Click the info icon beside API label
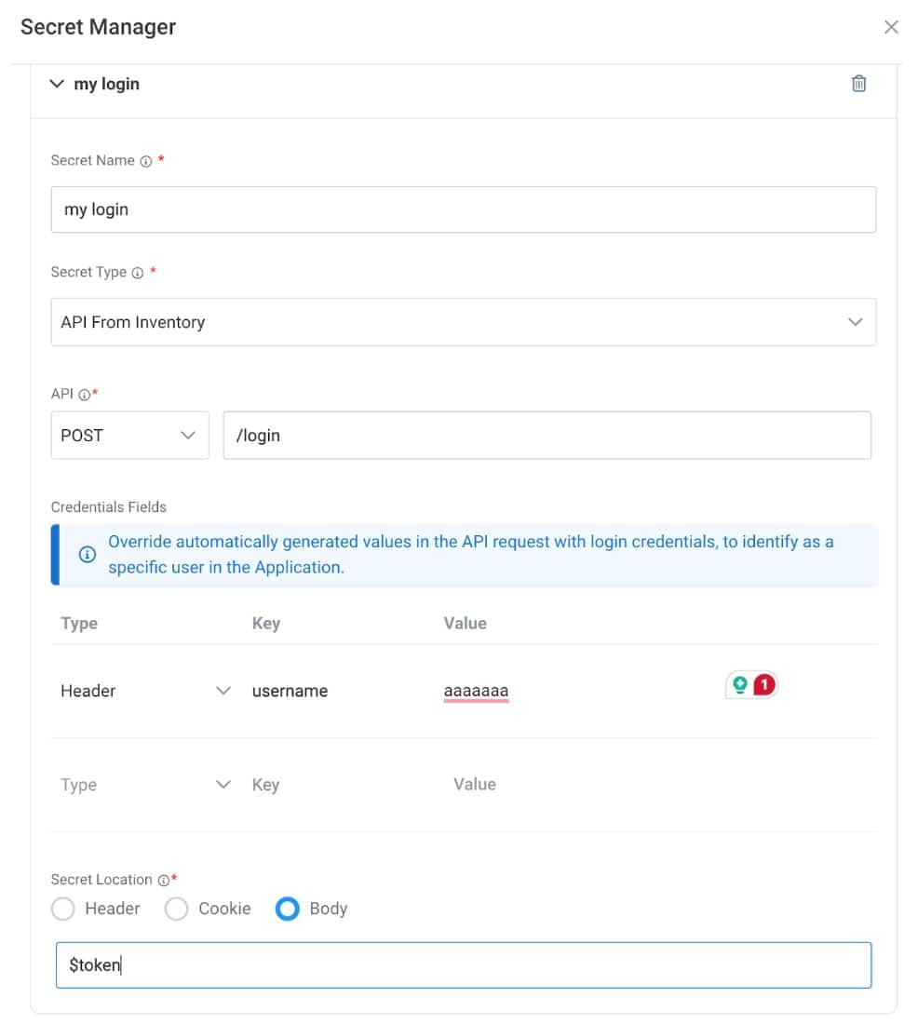The width and height of the screenshot is (918, 1024). [x=84, y=395]
